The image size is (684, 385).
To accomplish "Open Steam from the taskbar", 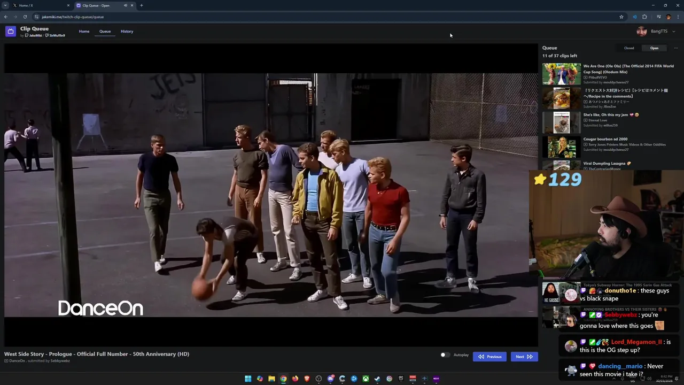I will tap(377, 379).
